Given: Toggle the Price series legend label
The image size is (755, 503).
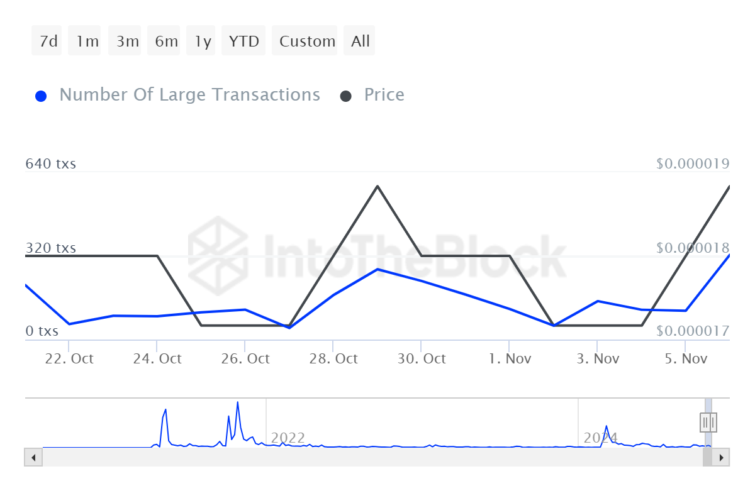Looking at the screenshot, I should [x=384, y=95].
